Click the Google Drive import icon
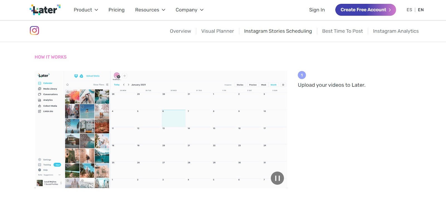The width and height of the screenshot is (446, 200). (x=81, y=76)
